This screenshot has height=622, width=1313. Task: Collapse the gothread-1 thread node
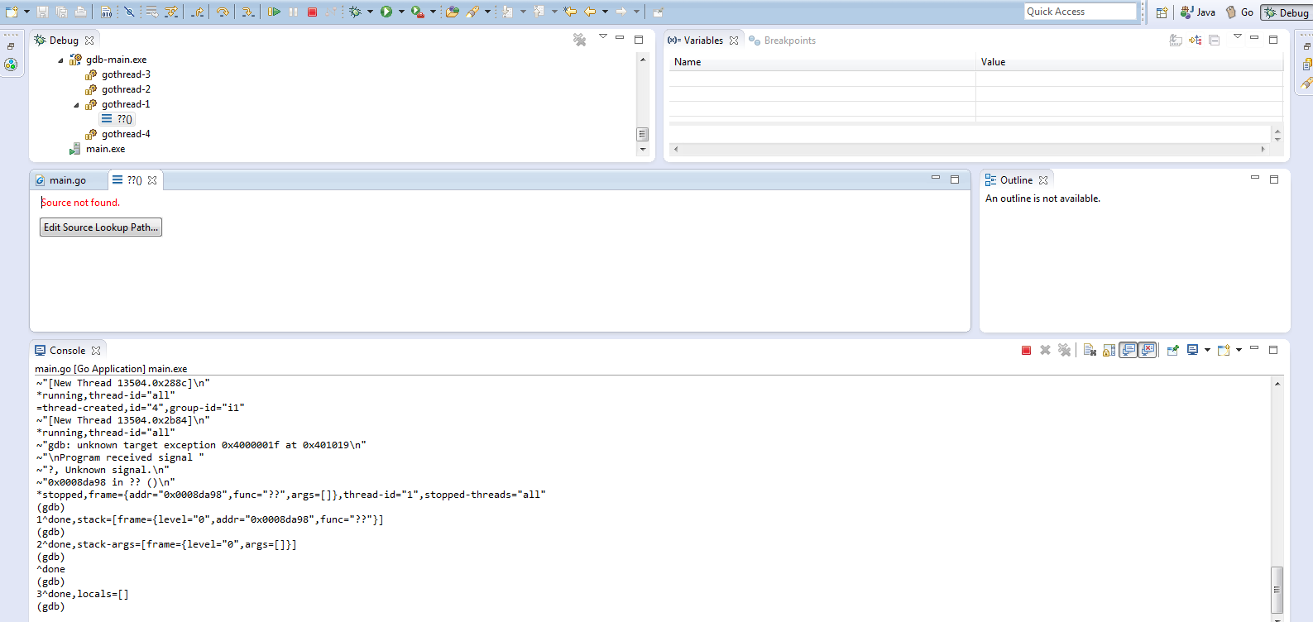click(x=76, y=104)
